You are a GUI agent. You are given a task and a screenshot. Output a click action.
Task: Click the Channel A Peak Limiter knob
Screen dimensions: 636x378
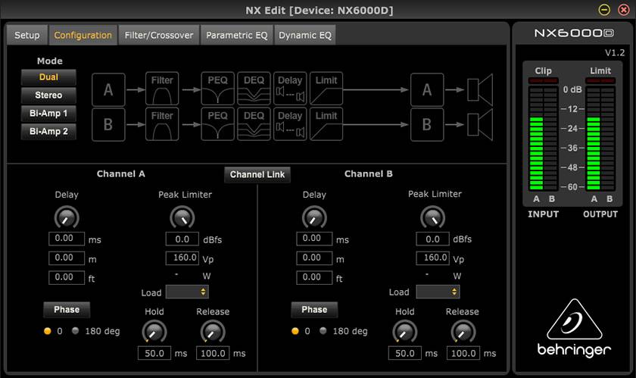click(182, 218)
